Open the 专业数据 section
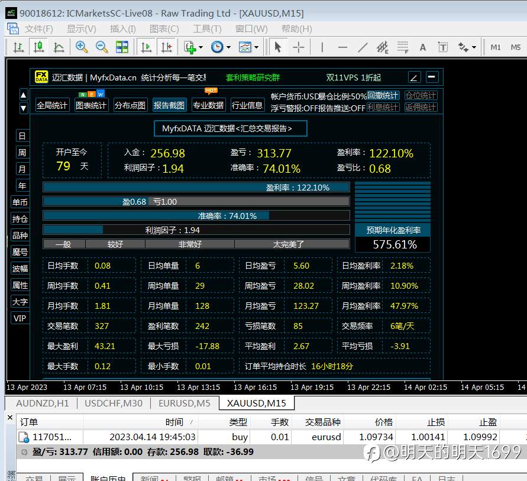 click(208, 105)
